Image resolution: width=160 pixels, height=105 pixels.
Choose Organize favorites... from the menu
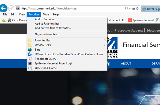47,34
